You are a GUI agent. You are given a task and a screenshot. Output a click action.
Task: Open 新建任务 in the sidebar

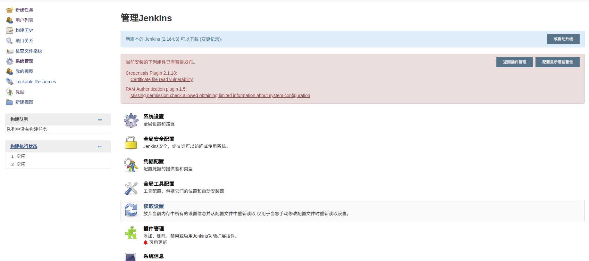pos(24,10)
